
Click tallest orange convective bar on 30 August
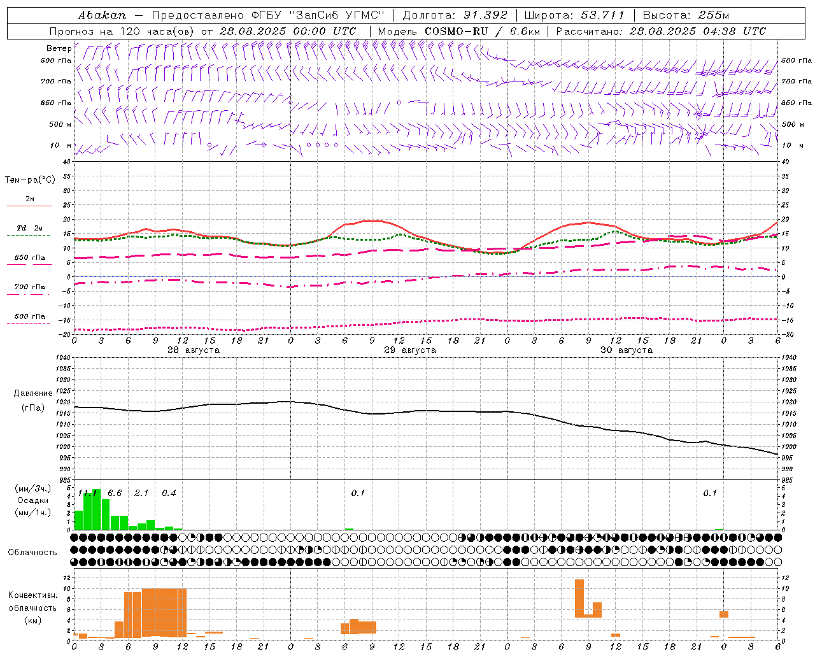click(579, 598)
